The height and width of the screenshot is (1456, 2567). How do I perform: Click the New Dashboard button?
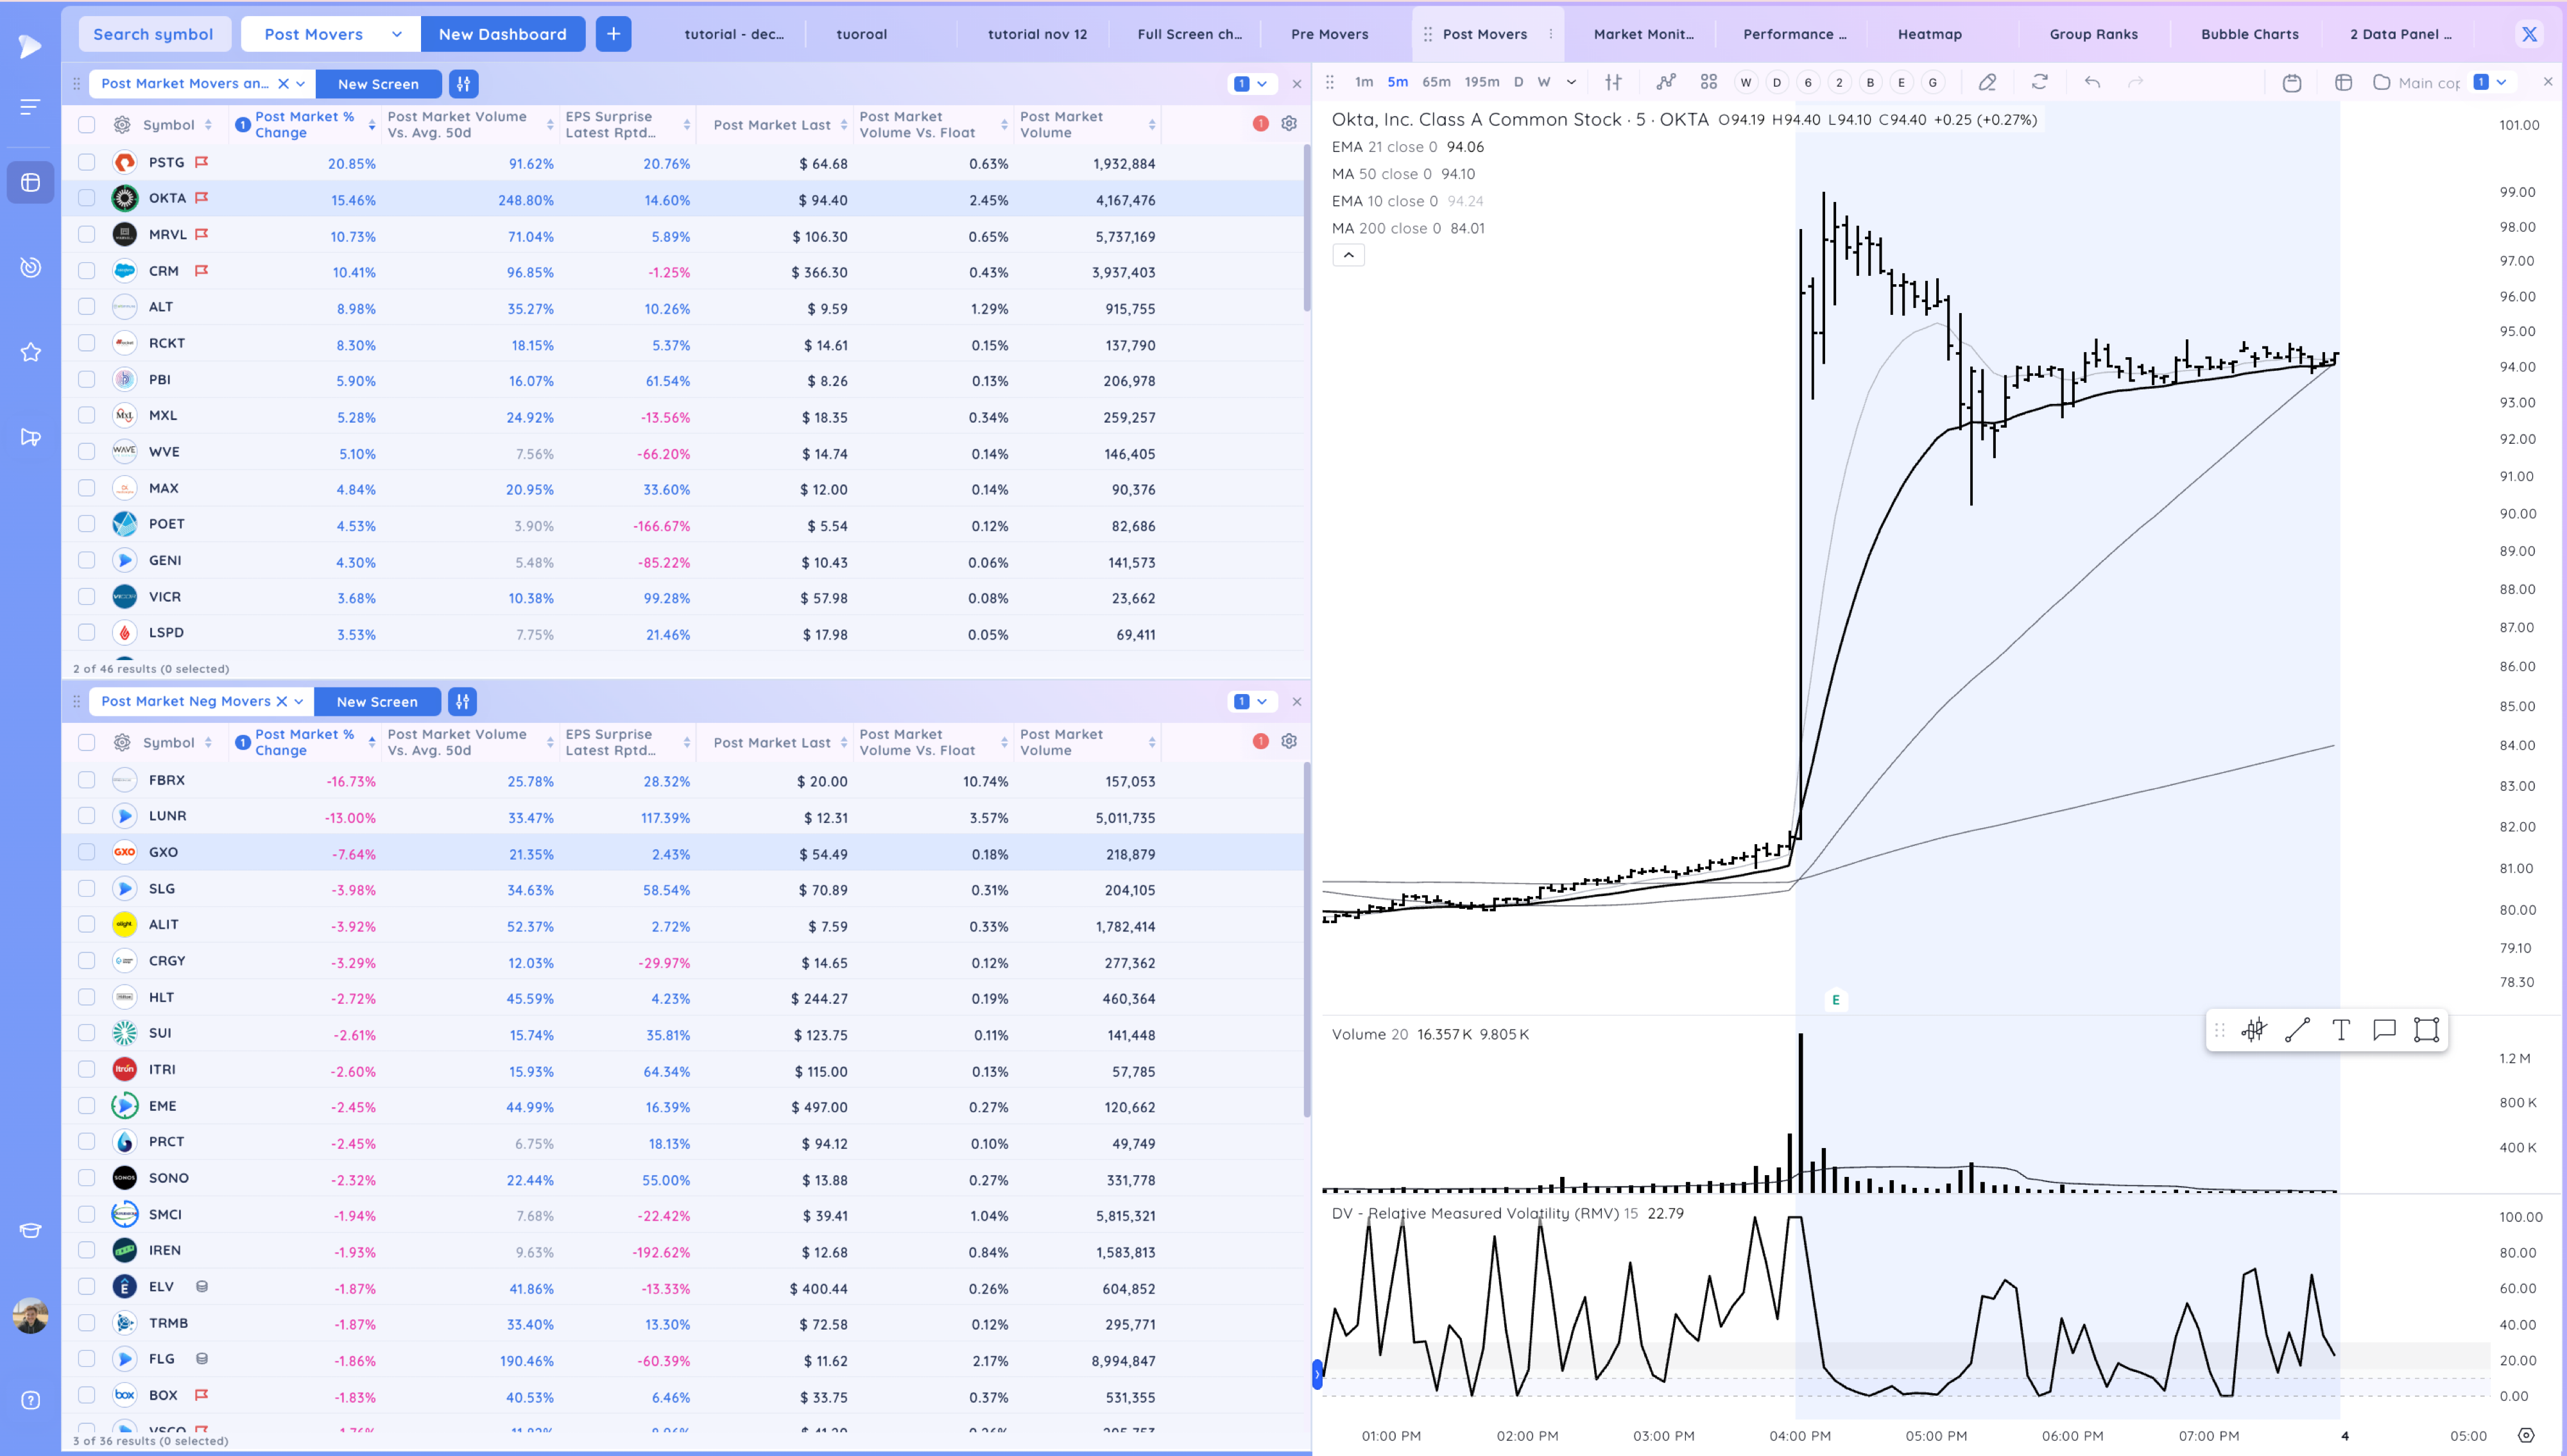tap(502, 34)
